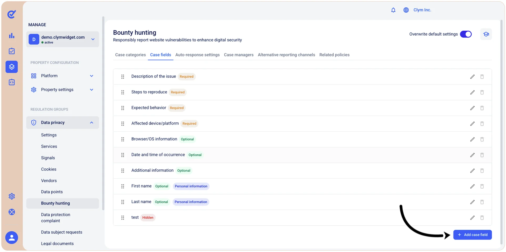506x252 pixels.
Task: Edit the Description of the issue field
Action: point(472,77)
